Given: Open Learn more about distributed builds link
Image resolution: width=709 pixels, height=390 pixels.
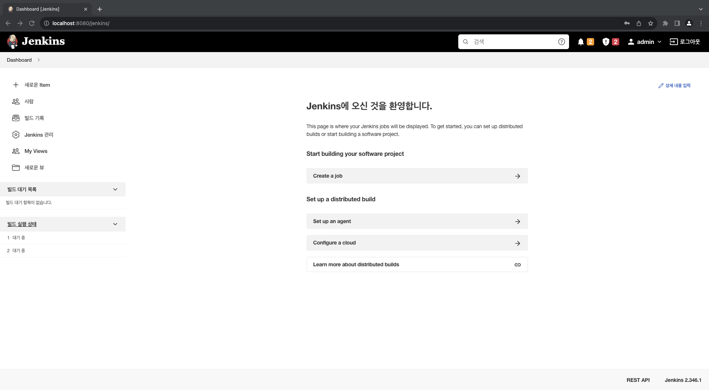Looking at the screenshot, I should click(417, 265).
